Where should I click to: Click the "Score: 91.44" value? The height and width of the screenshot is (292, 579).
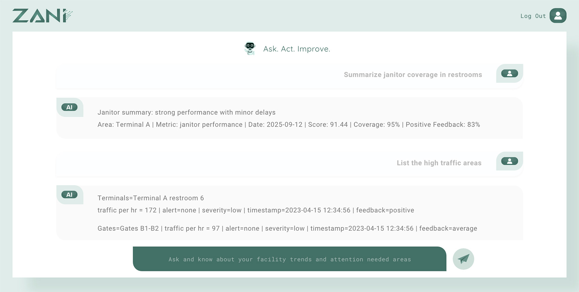coord(328,125)
